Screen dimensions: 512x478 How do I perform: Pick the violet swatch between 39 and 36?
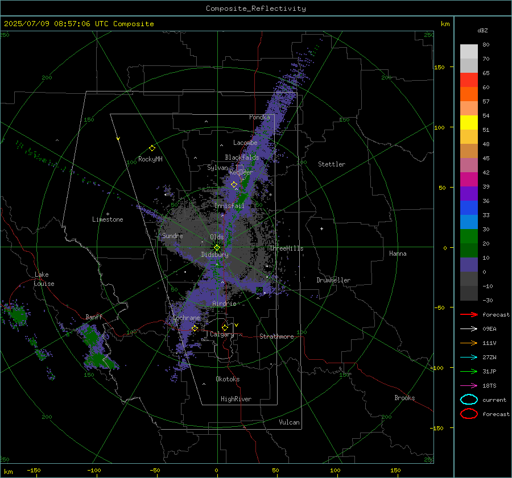469,193
